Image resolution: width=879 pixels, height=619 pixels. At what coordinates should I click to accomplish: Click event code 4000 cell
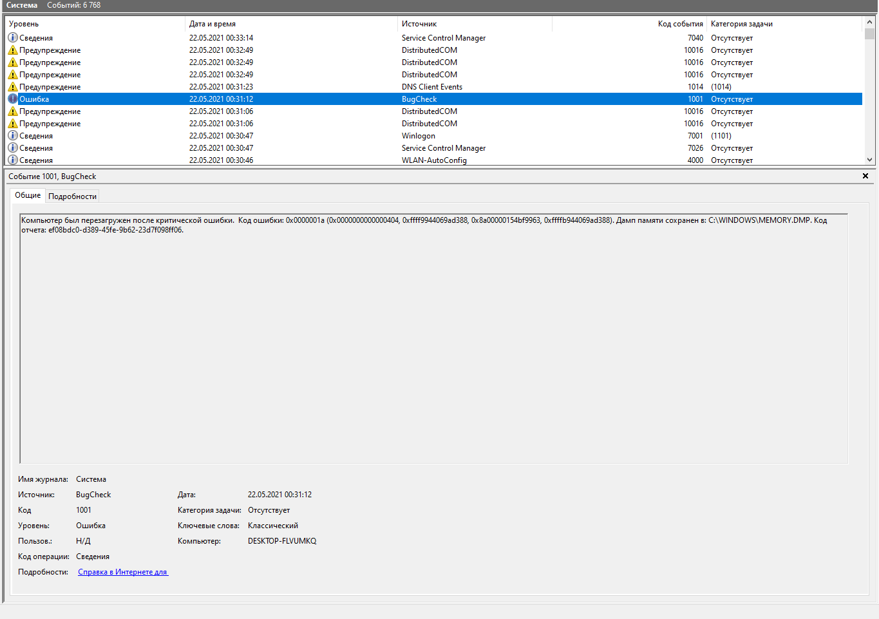click(695, 160)
